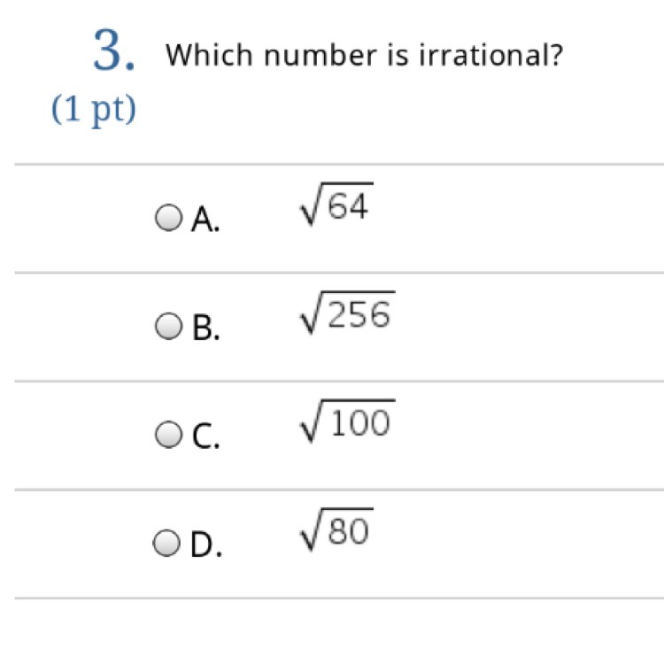Pick the radio button for option D
The width and height of the screenshot is (664, 664).
[x=166, y=543]
